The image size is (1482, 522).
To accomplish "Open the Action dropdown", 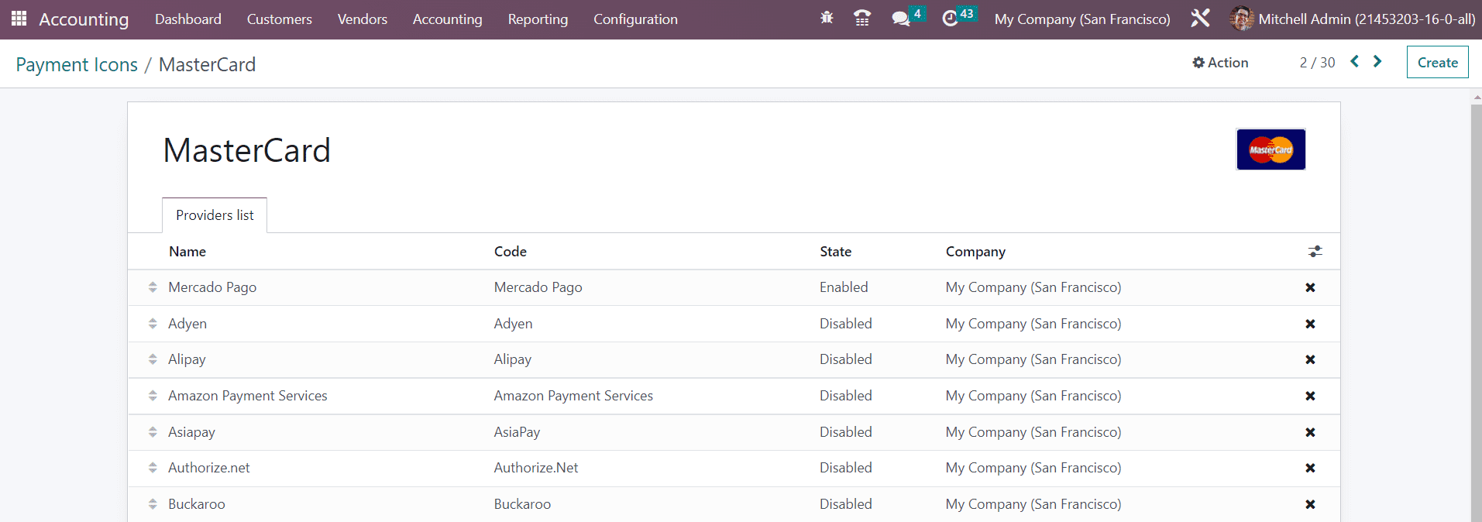I will (x=1221, y=63).
